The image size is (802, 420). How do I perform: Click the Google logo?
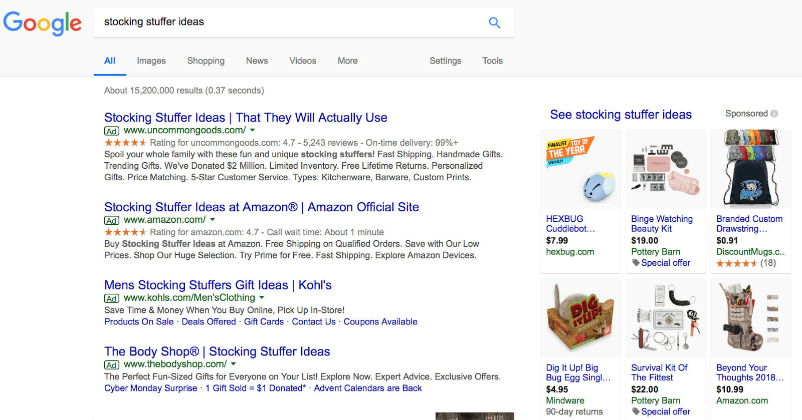pos(42,23)
